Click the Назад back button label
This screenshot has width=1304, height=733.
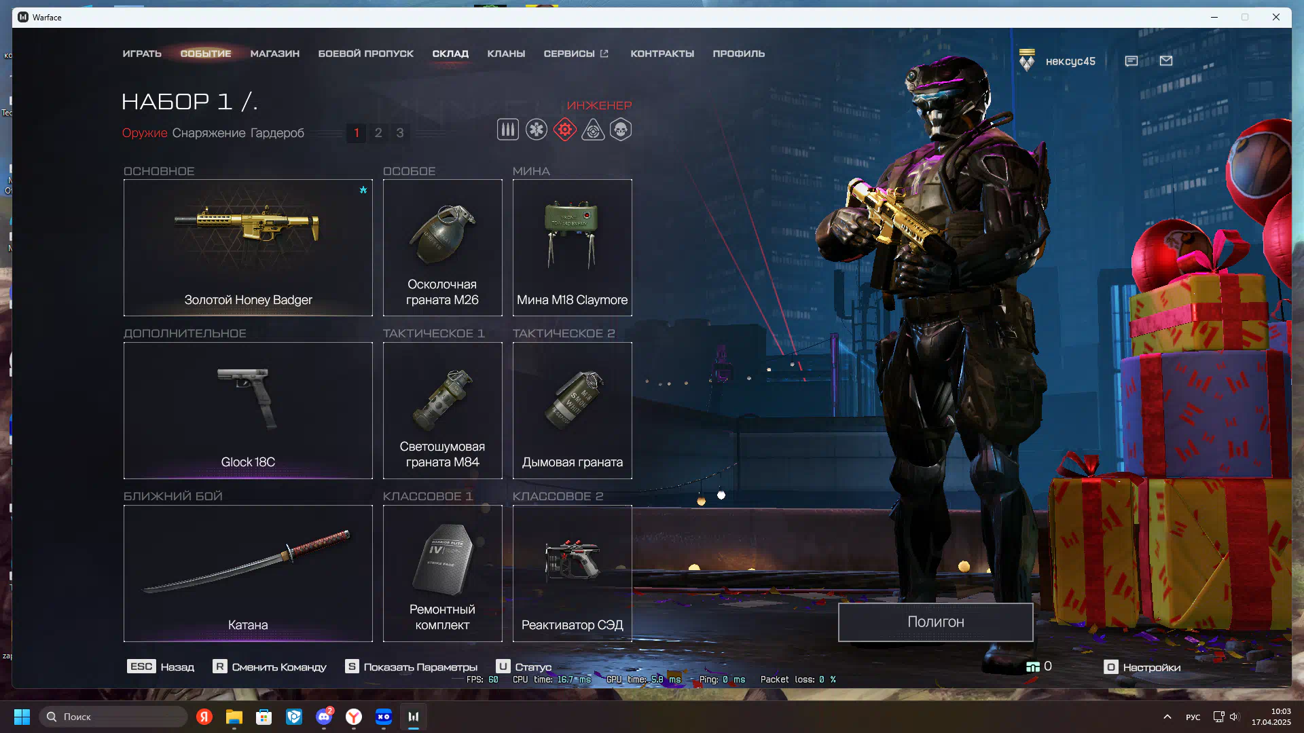[177, 667]
